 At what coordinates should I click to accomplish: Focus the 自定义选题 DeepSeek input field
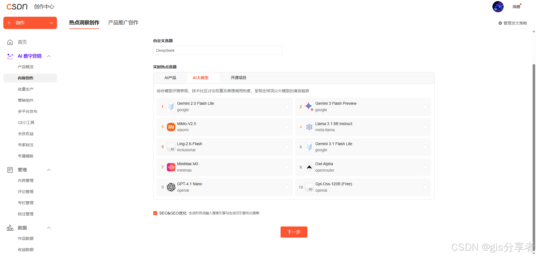(218, 50)
